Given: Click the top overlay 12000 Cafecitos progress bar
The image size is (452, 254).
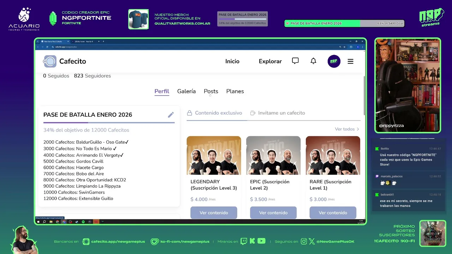Looking at the screenshot, I should click(242, 19).
